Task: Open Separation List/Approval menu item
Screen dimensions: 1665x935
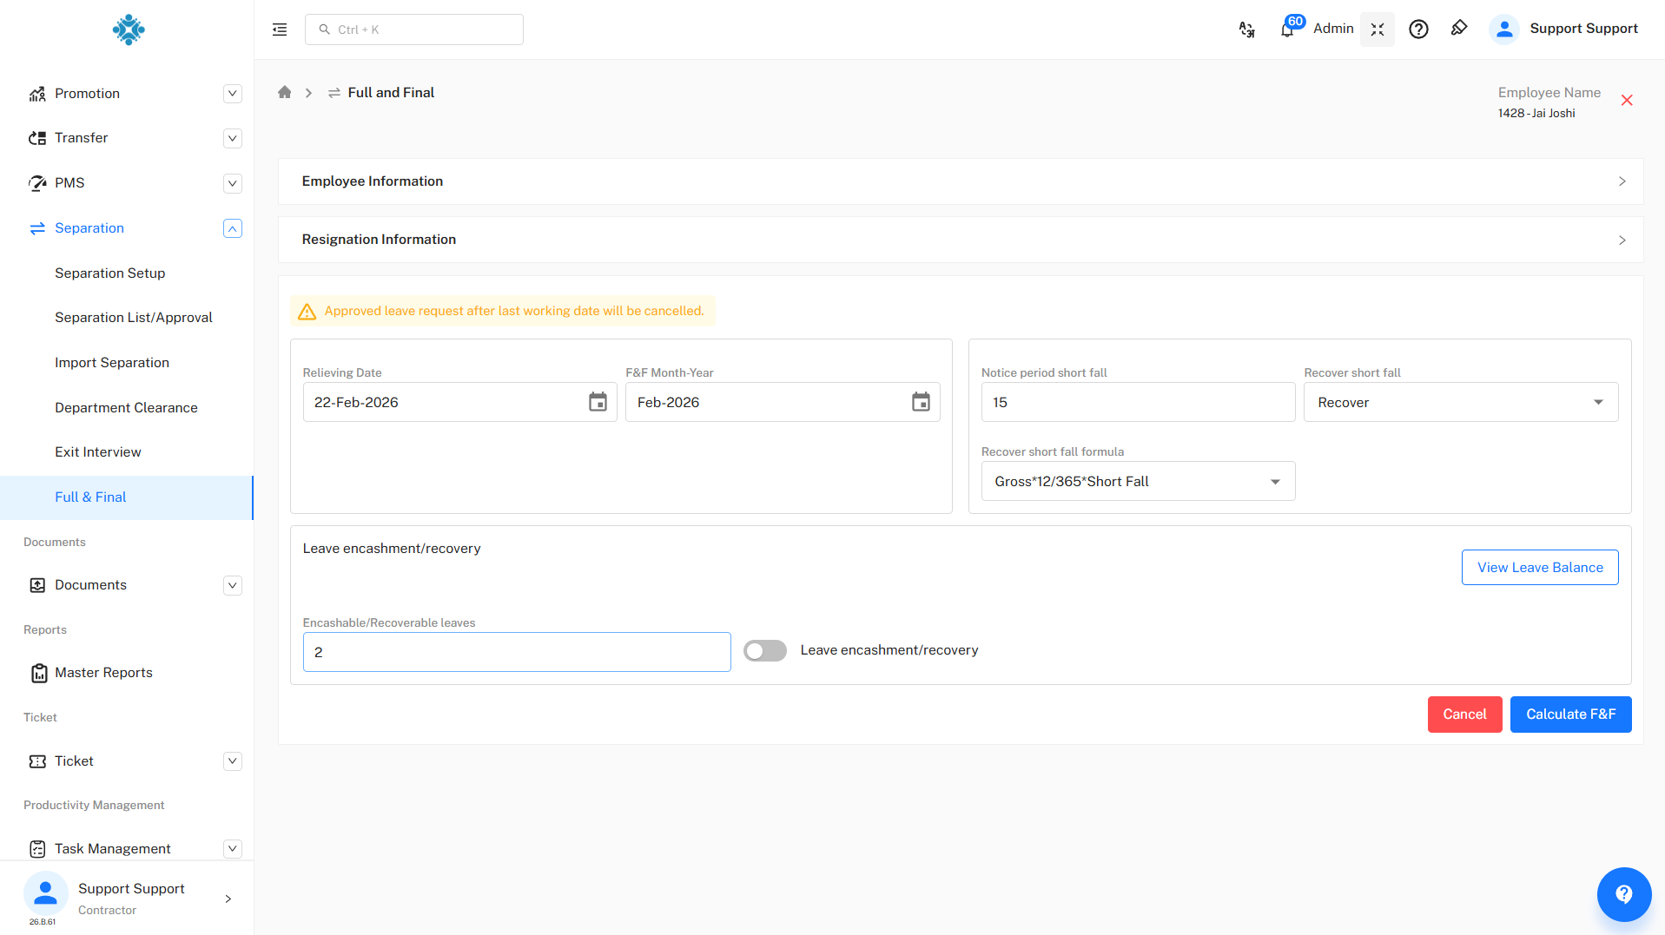Action: click(134, 317)
